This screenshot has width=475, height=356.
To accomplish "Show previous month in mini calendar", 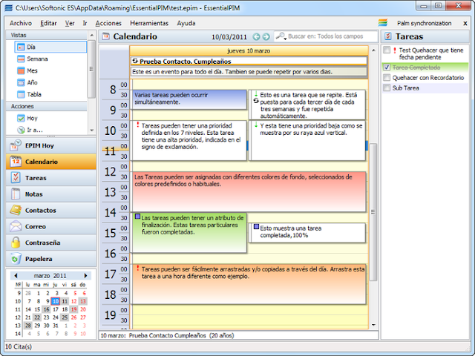I will pyautogui.click(x=16, y=276).
